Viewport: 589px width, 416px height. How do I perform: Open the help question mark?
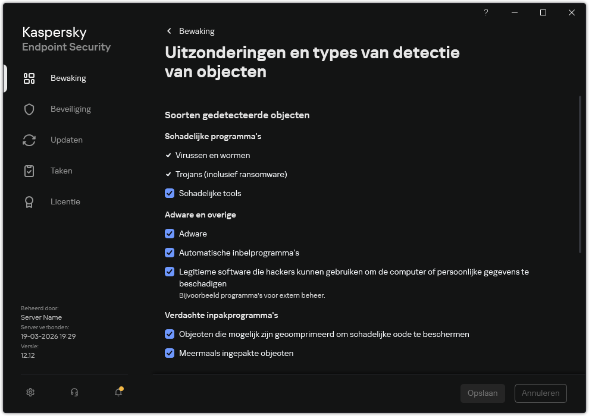485,12
